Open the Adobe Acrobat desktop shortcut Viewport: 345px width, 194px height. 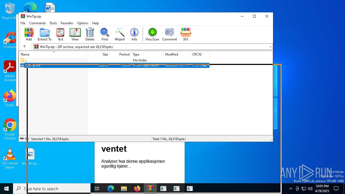(x=10, y=71)
